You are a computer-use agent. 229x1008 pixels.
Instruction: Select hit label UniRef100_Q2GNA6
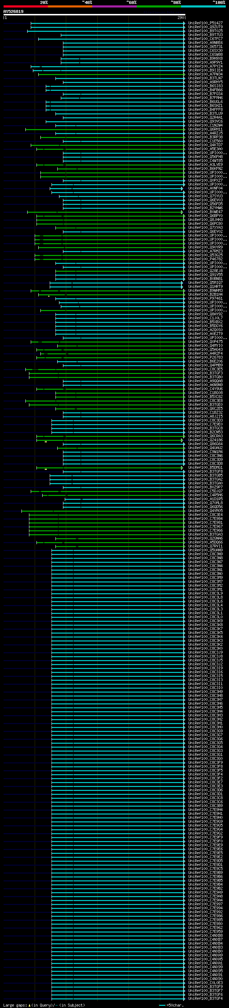pyautogui.click(x=205, y=539)
